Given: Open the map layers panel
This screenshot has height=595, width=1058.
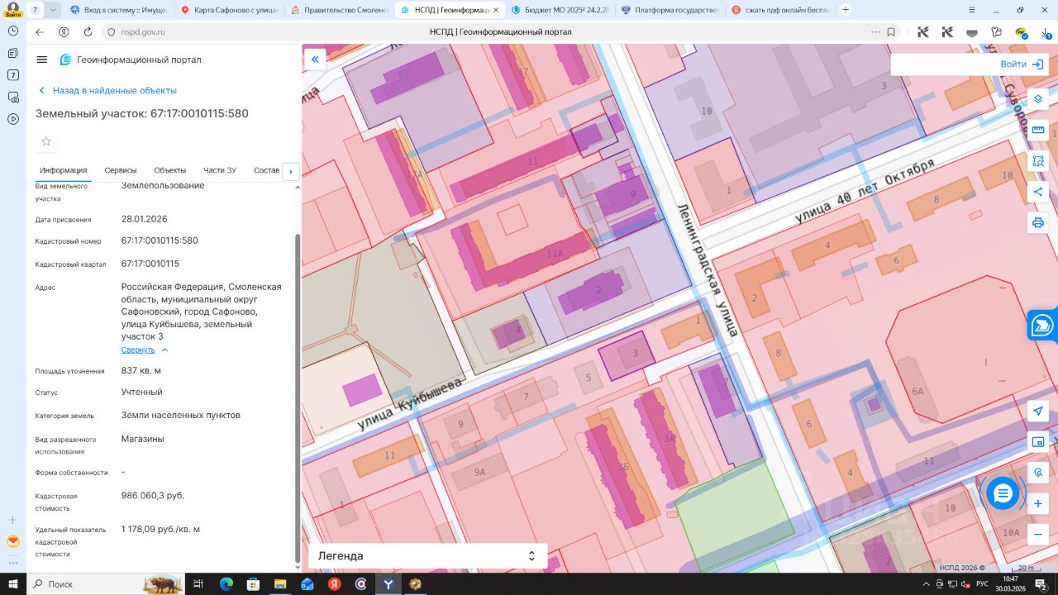Looking at the screenshot, I should click(x=1038, y=98).
